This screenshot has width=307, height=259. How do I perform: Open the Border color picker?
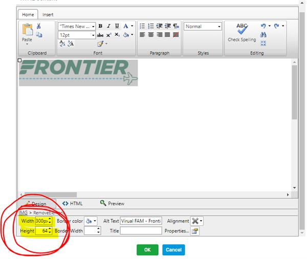[91, 221]
